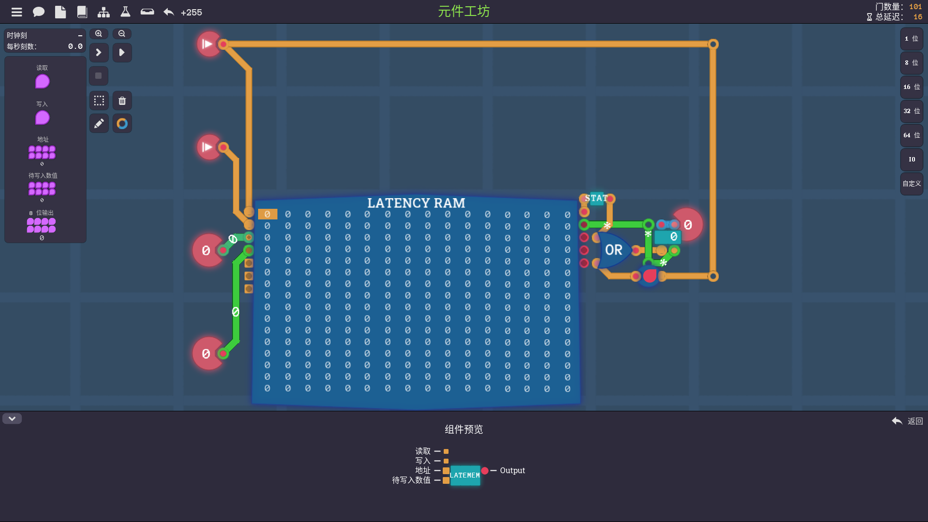Open the chat bubble icon
928x522 pixels.
[x=39, y=12]
